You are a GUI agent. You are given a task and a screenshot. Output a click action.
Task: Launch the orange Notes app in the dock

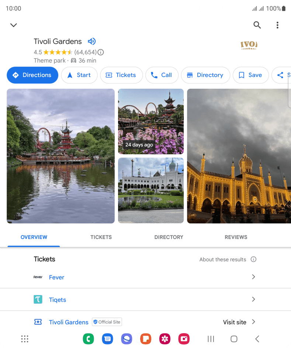click(x=146, y=339)
